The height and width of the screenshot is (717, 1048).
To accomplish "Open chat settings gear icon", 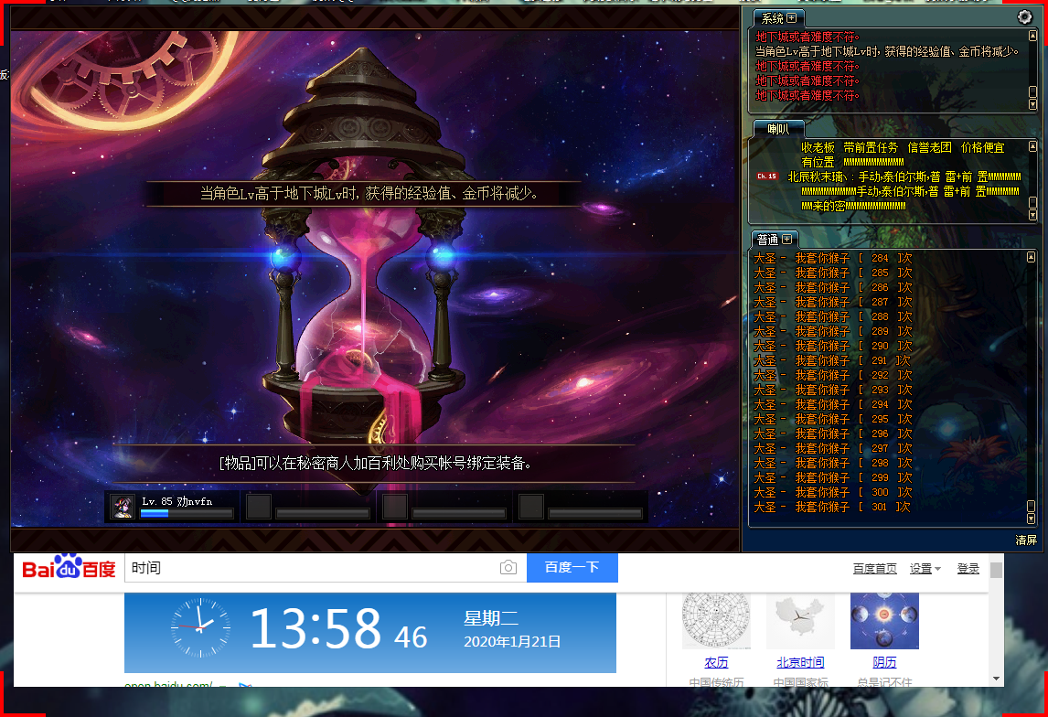I will [1025, 16].
